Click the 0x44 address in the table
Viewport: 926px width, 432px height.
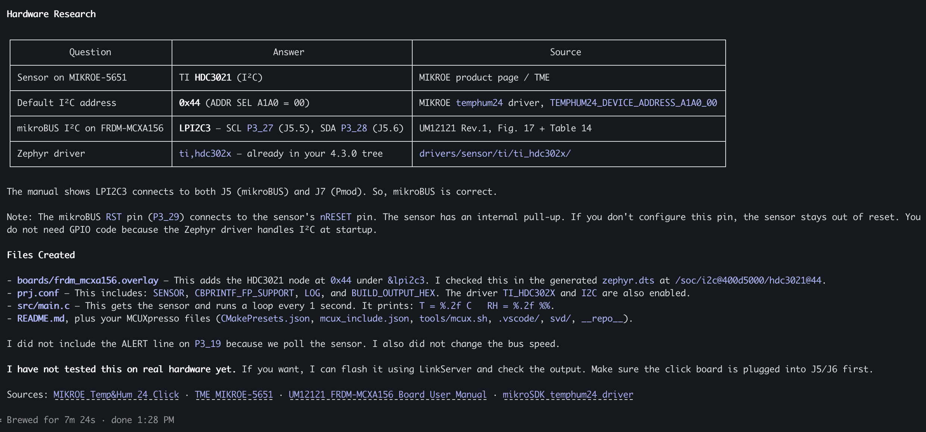tap(190, 103)
